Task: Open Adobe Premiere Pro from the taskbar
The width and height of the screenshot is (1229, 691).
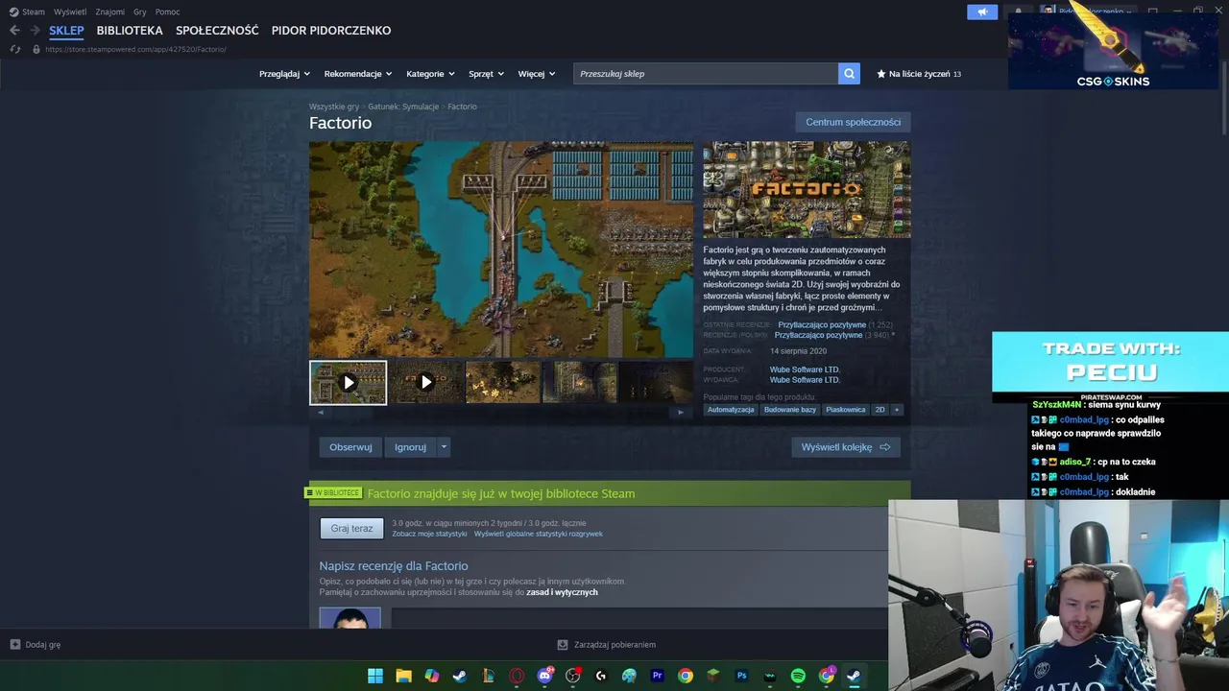Action: tap(658, 676)
